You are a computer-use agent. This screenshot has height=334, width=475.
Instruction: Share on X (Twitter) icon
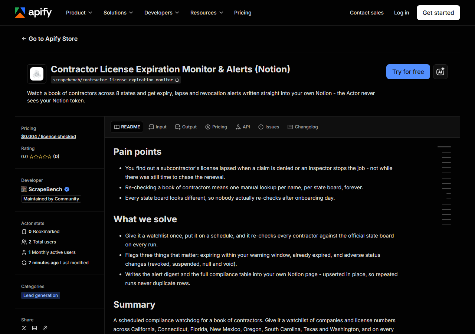coord(24,328)
